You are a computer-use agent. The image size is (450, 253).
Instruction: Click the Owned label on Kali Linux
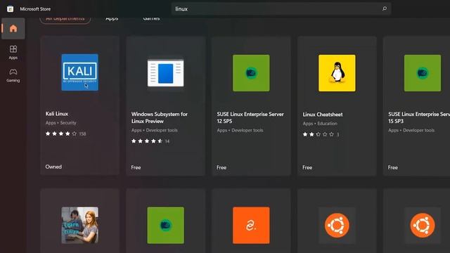(x=53, y=167)
